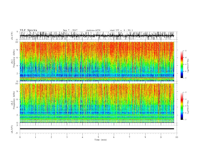Click tick label "10" on the Time axis

(177, 137)
